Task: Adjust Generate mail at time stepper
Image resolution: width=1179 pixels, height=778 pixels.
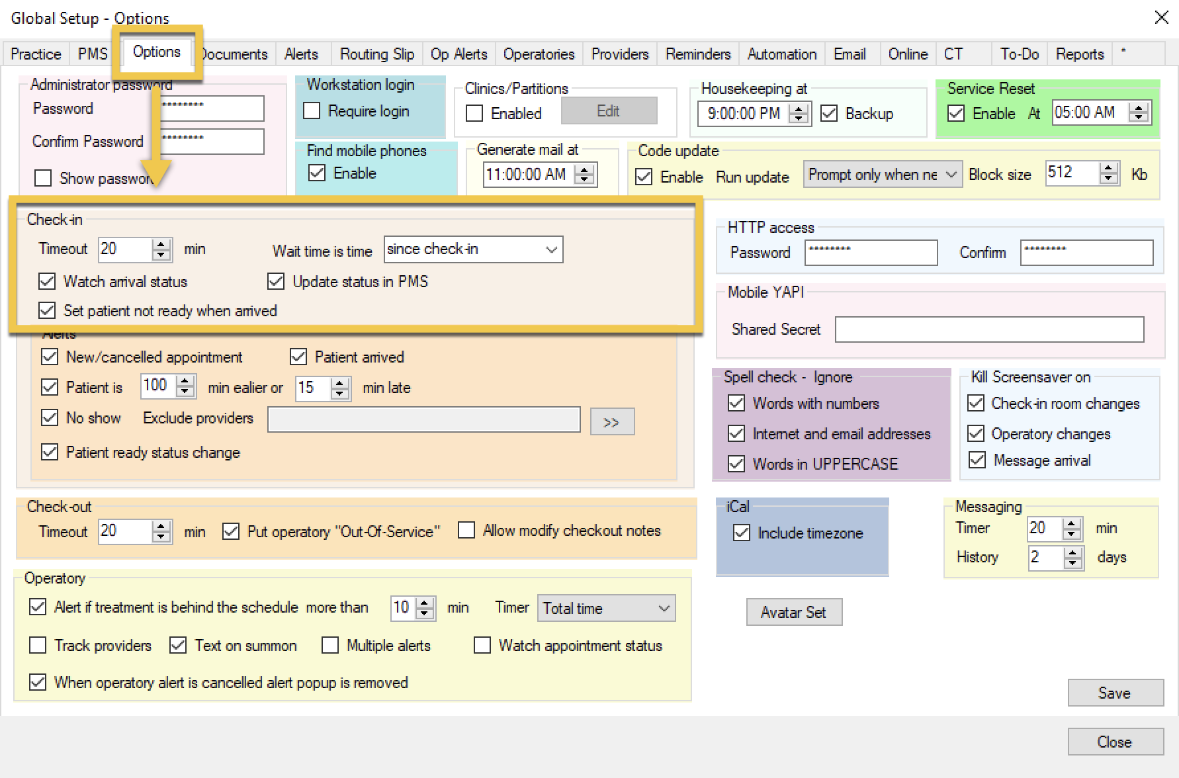Action: click(584, 175)
